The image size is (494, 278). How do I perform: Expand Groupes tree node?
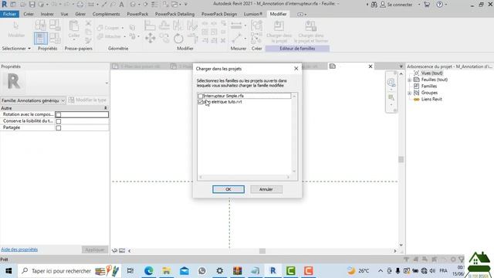(x=410, y=93)
